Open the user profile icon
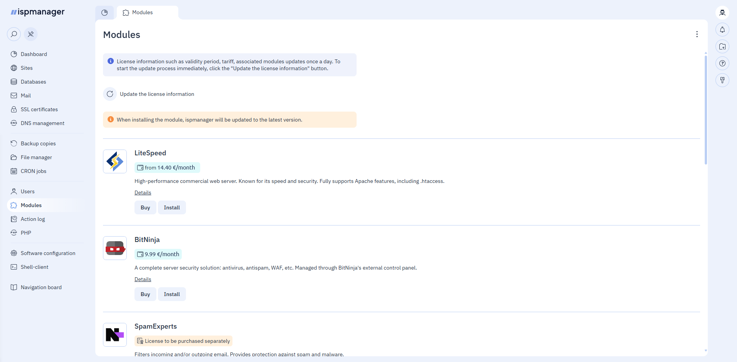This screenshot has width=737, height=362. (722, 13)
